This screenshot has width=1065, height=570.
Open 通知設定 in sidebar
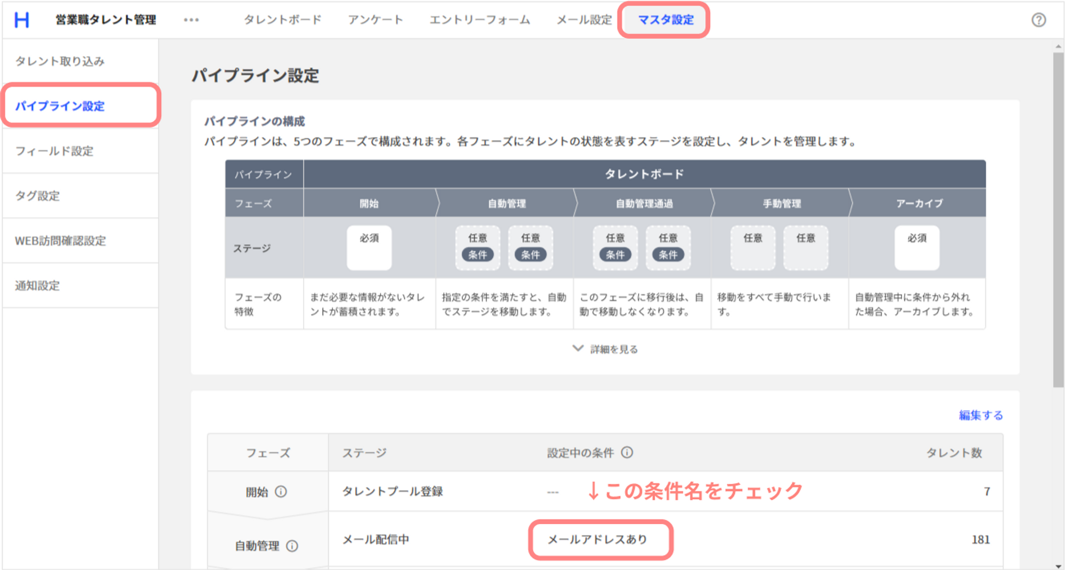coord(80,285)
